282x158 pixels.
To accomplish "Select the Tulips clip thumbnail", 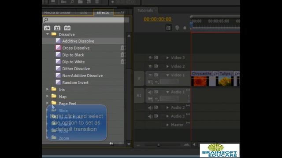I will coord(225,81).
